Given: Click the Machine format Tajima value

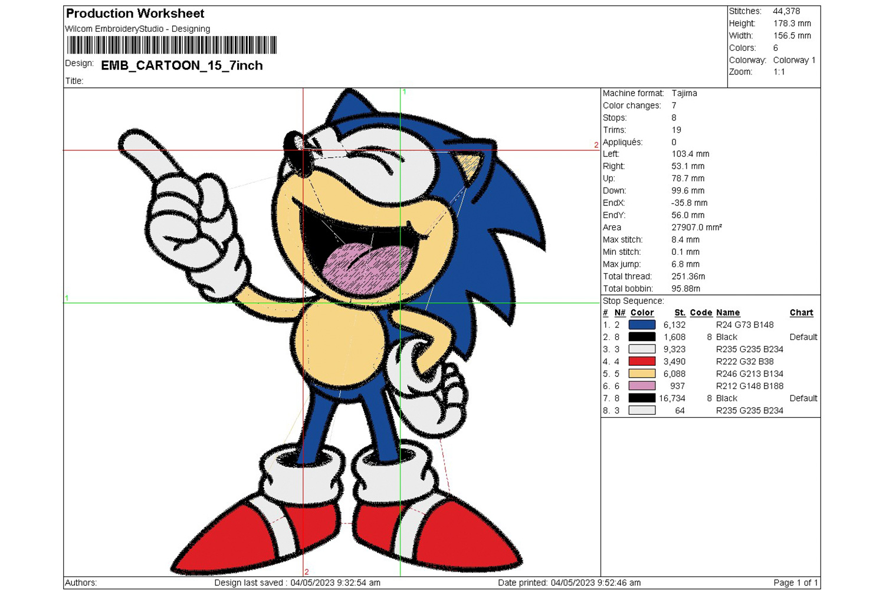Looking at the screenshot, I should point(684,93).
